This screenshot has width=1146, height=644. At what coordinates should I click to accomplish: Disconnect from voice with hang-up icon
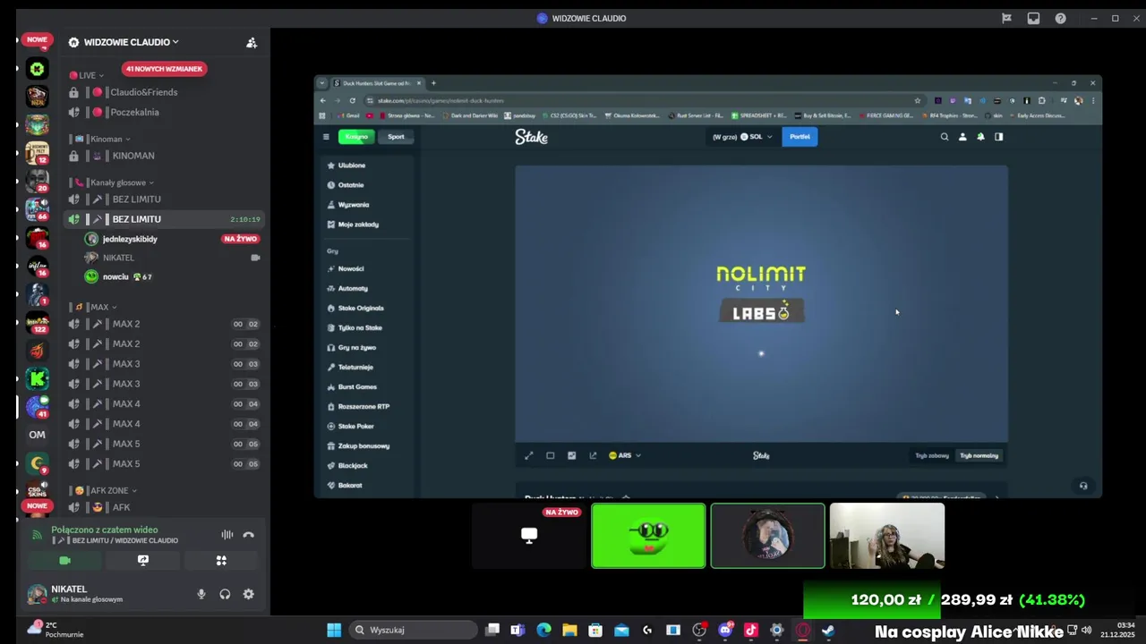[249, 535]
